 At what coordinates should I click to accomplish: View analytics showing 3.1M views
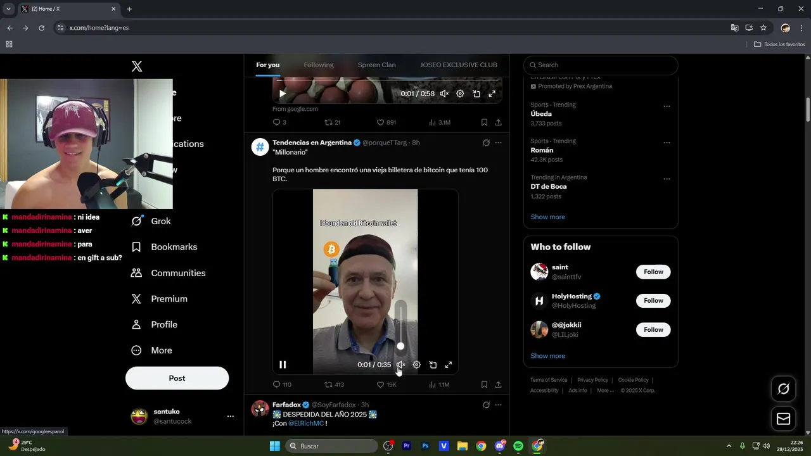click(x=440, y=122)
